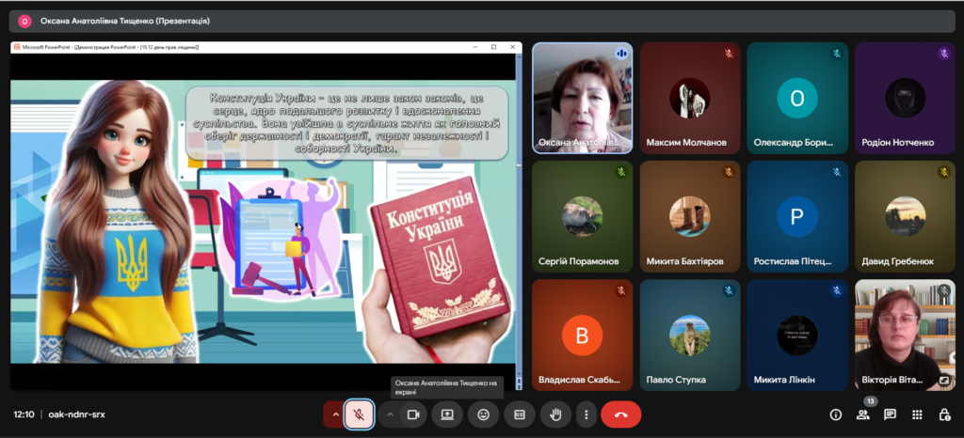
Task: Unmute the microphone button
Action: pyautogui.click(x=359, y=414)
